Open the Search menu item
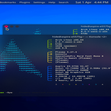This screenshot has height=111, width=111. pyautogui.click(x=64, y=2)
